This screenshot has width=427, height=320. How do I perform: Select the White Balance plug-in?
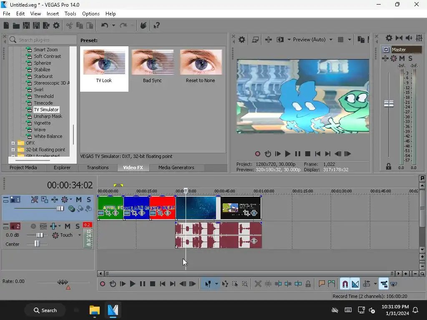(48, 136)
